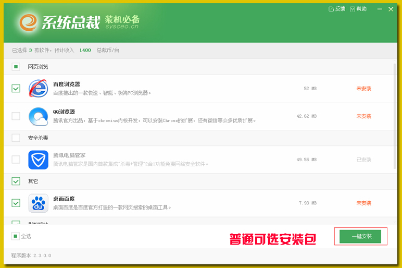The image size is (402, 268).
Task: Close the 系统总裁 window
Action: [391, 9]
